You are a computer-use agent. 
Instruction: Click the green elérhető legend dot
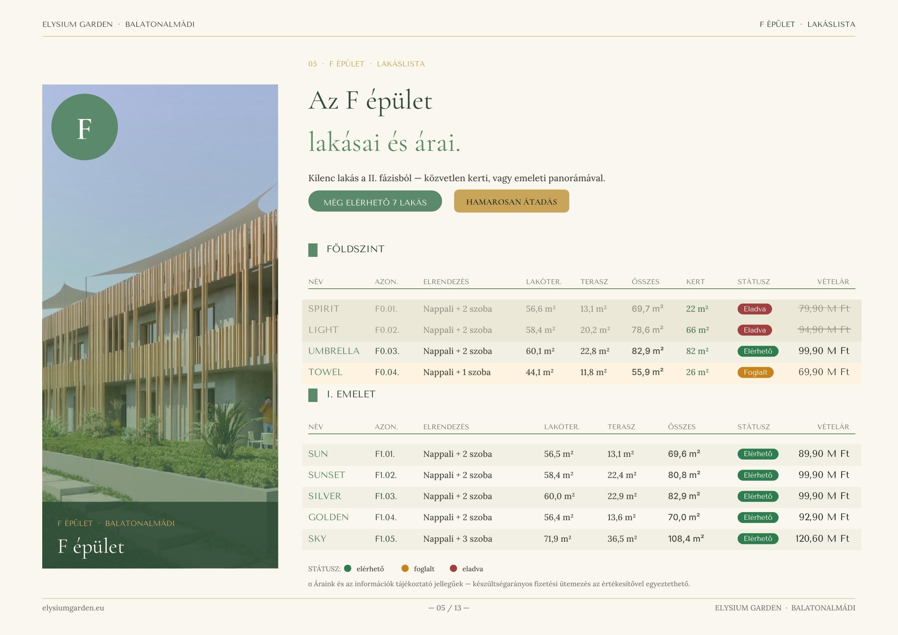point(347,568)
